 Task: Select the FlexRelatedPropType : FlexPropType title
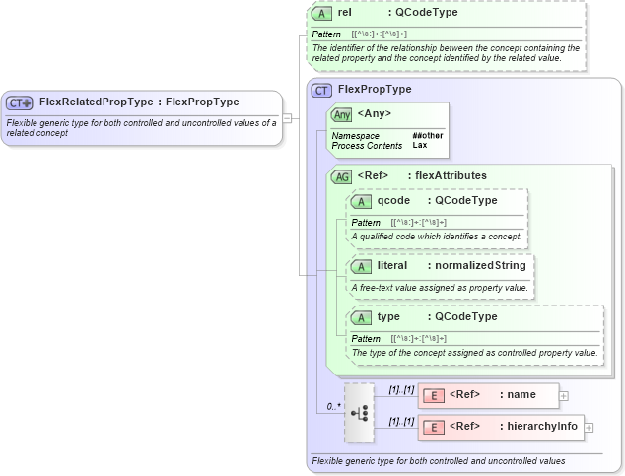[x=139, y=102]
